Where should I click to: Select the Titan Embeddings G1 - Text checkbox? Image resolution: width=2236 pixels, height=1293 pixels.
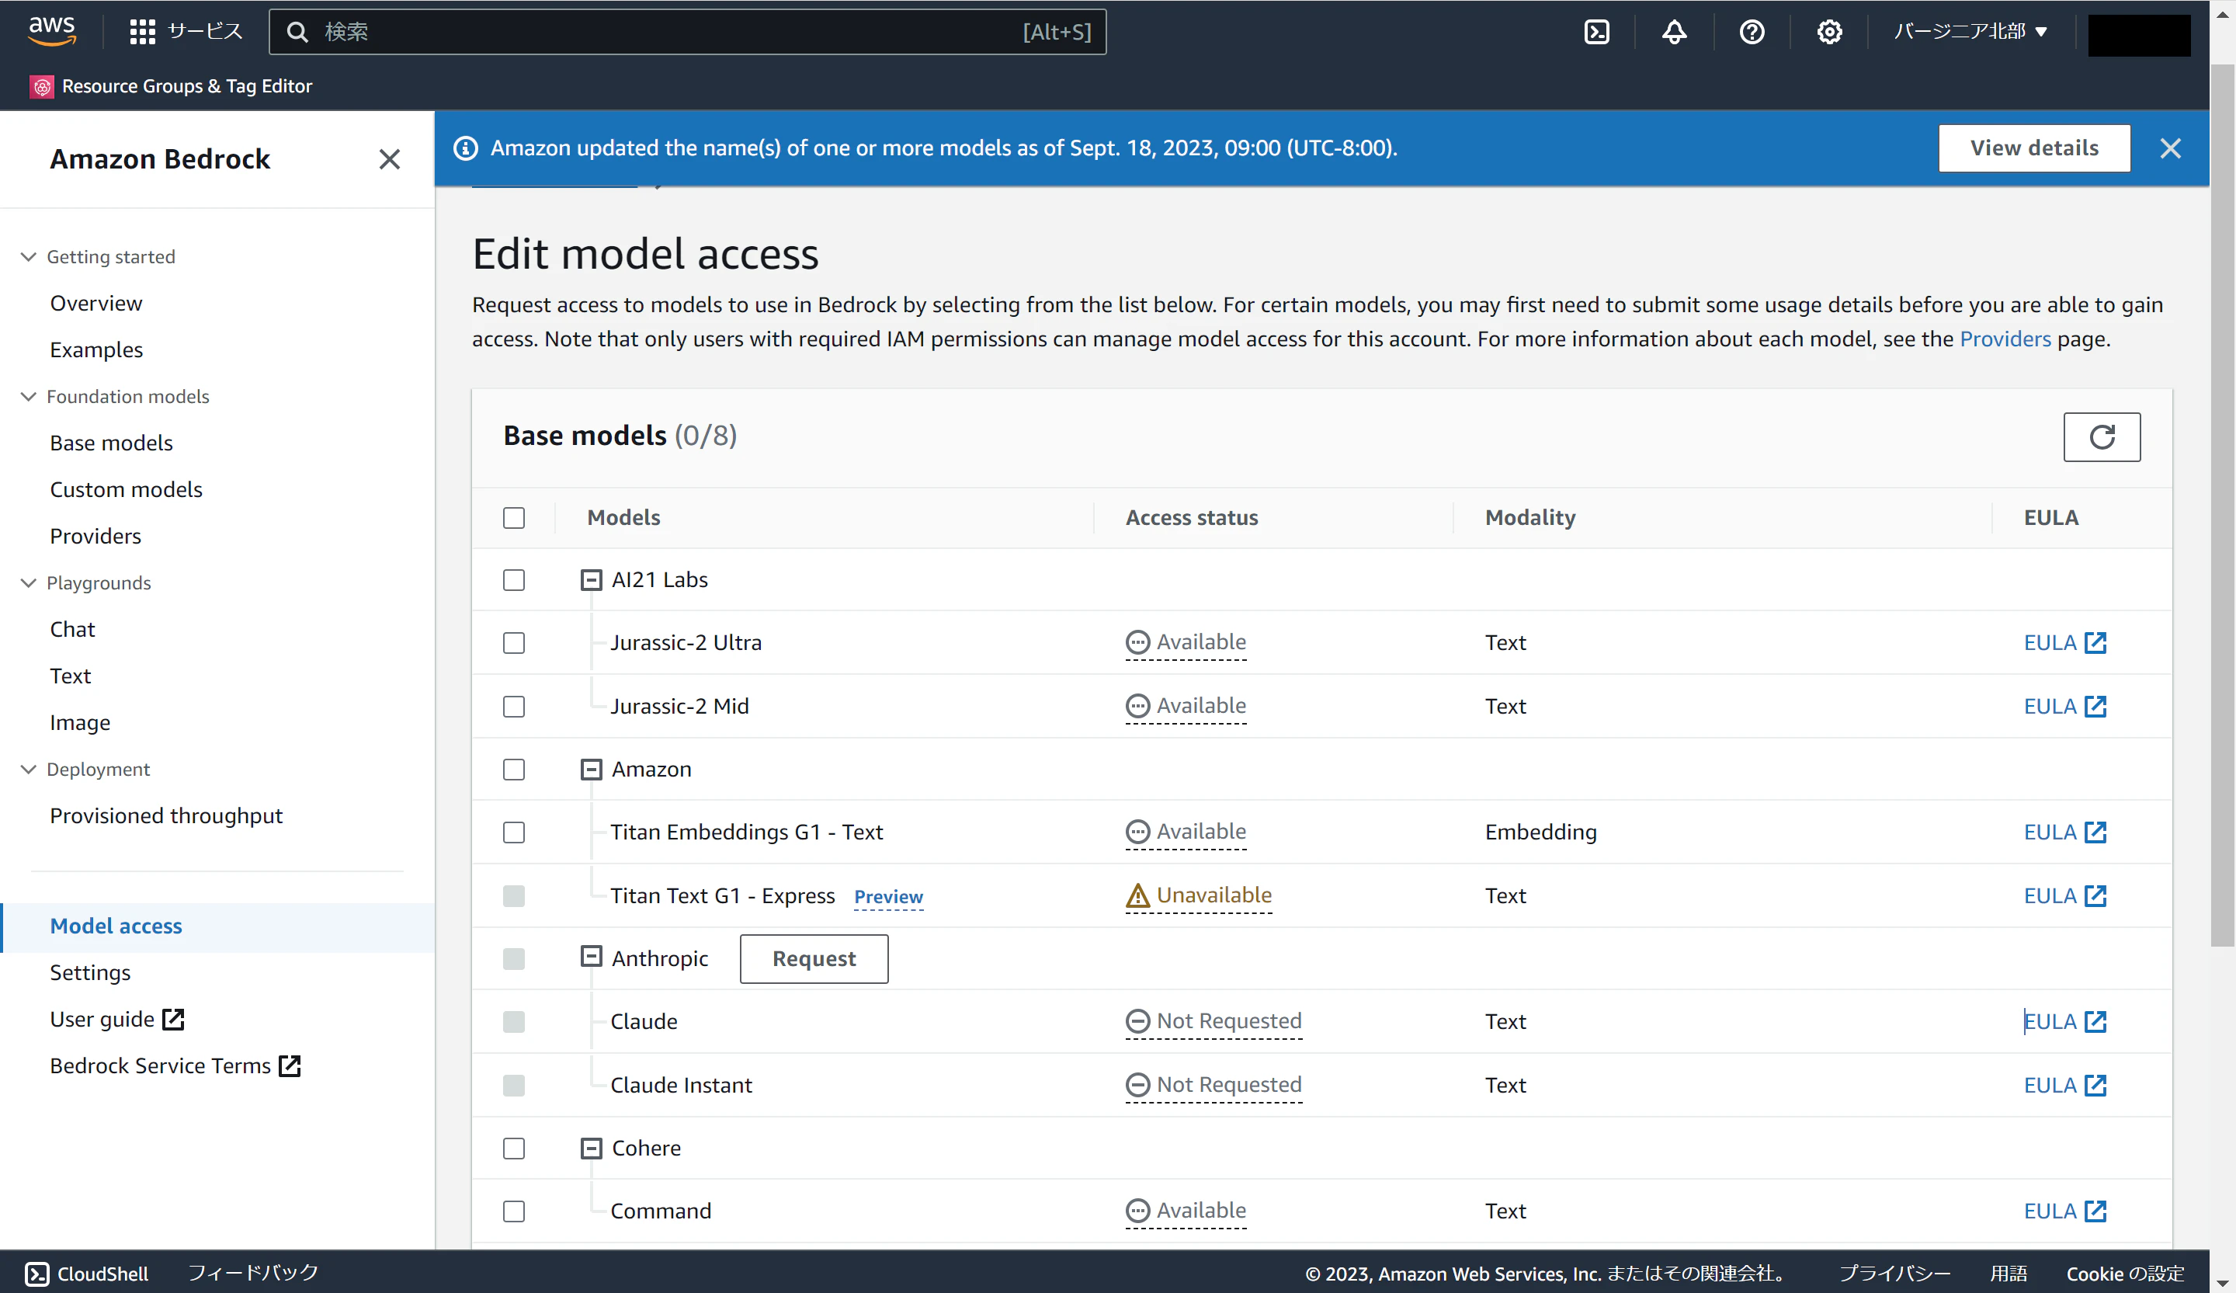[514, 832]
